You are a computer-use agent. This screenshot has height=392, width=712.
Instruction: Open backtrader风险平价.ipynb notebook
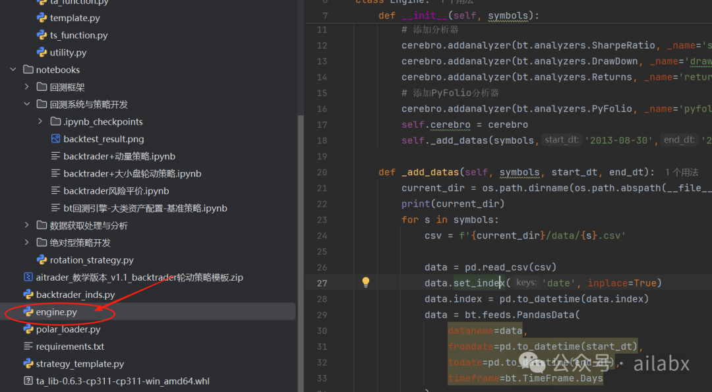(x=116, y=191)
